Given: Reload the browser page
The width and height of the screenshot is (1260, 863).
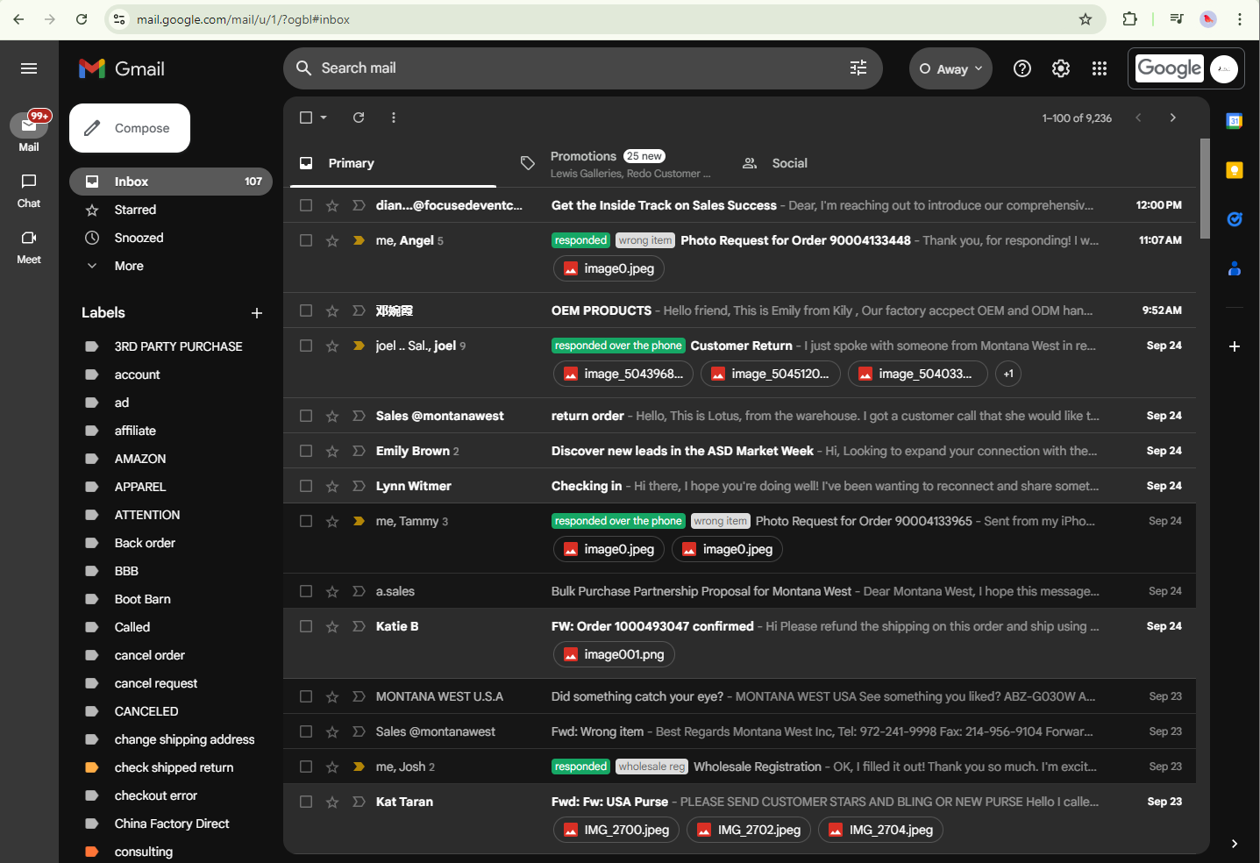Looking at the screenshot, I should 82,19.
